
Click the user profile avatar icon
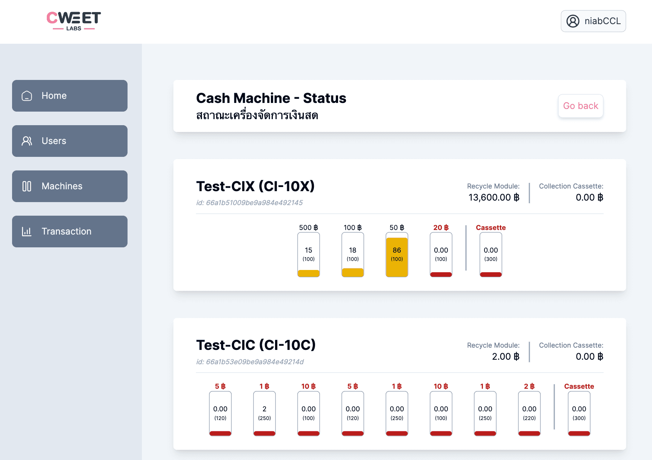pos(573,21)
